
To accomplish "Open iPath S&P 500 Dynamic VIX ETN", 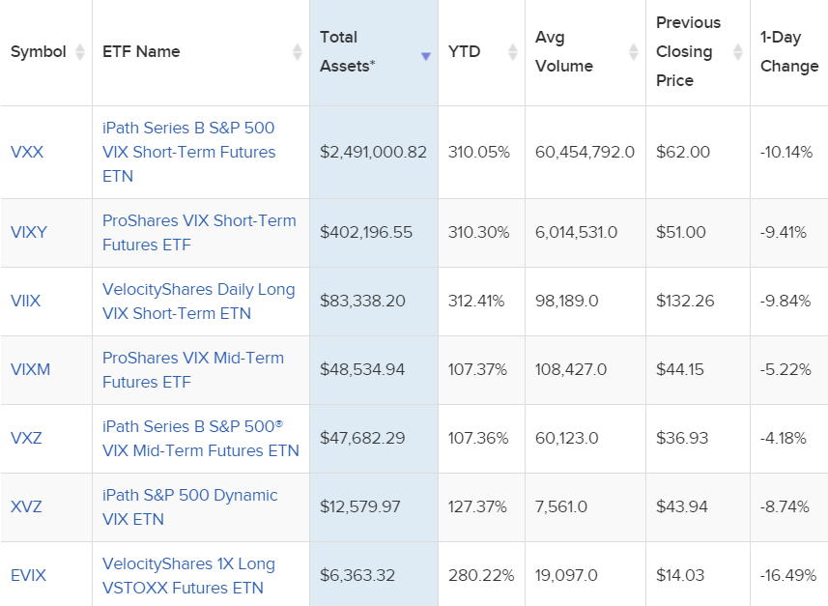I will [189, 506].
